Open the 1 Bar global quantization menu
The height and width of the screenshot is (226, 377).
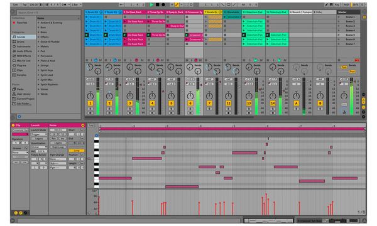pos(77,4)
